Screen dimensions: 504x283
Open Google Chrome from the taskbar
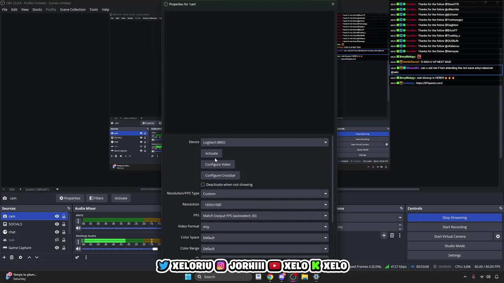click(270, 277)
